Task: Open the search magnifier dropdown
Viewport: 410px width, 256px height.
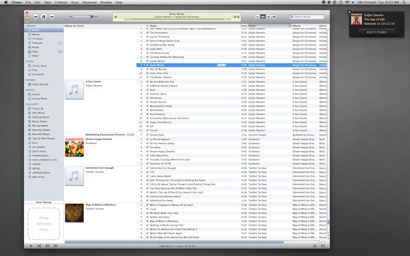Action: pos(292,17)
